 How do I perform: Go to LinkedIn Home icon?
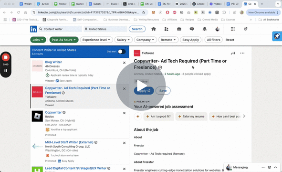[x=154, y=29]
